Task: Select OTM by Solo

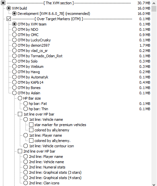Action: pos(14,61)
